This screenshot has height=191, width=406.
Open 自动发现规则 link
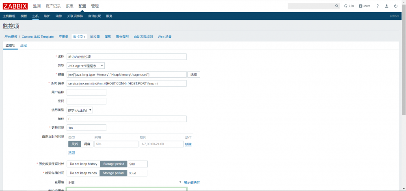point(143,37)
